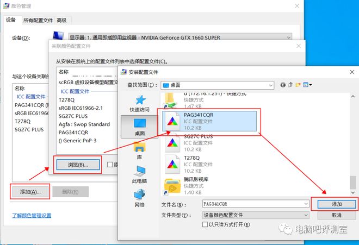Close the associate color profile dialog

coord(299,46)
